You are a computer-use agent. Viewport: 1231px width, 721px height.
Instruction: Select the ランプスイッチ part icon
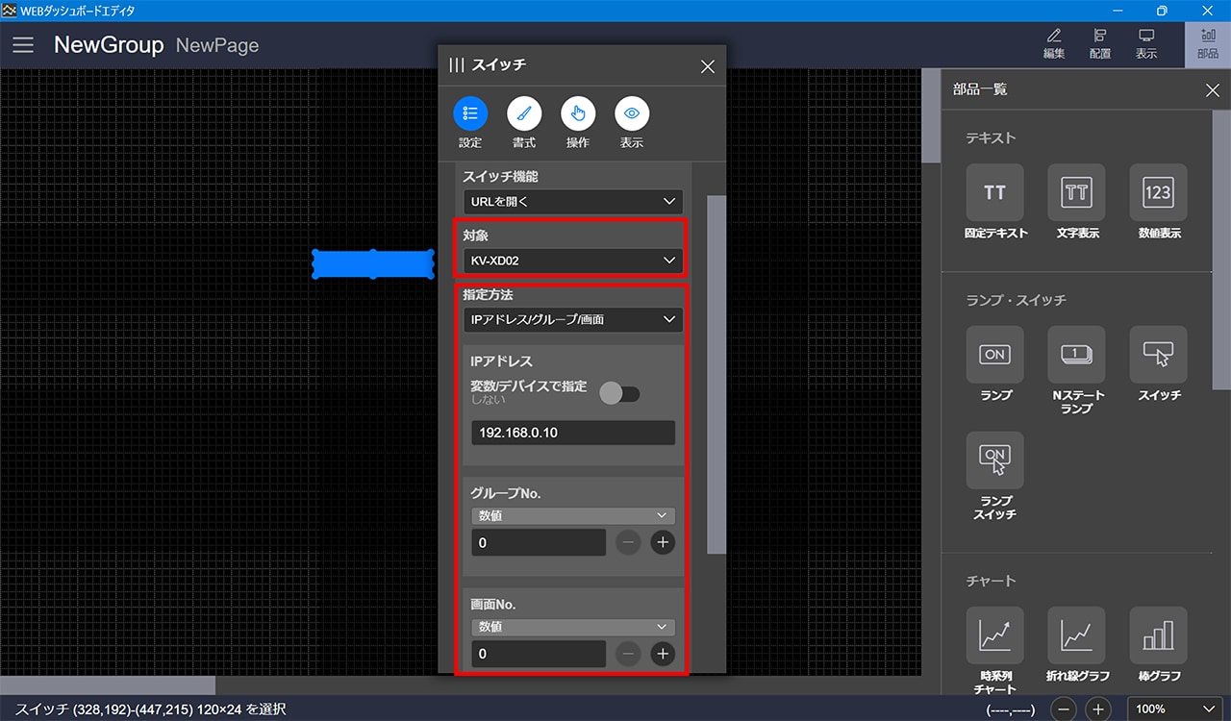pos(994,460)
